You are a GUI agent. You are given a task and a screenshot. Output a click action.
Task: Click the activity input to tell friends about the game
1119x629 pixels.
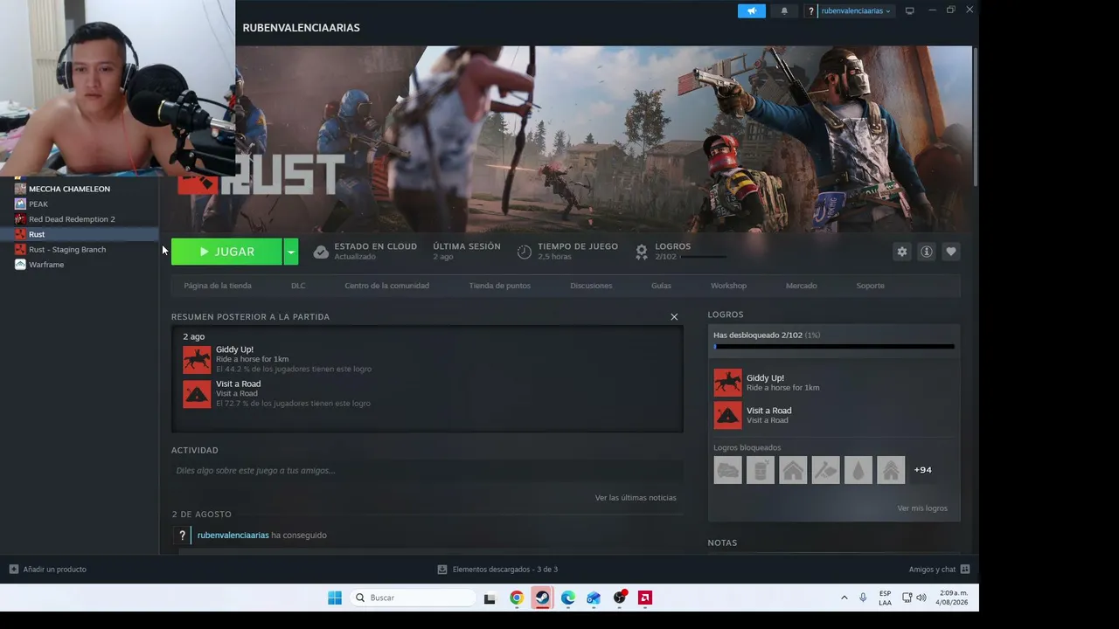click(427, 471)
